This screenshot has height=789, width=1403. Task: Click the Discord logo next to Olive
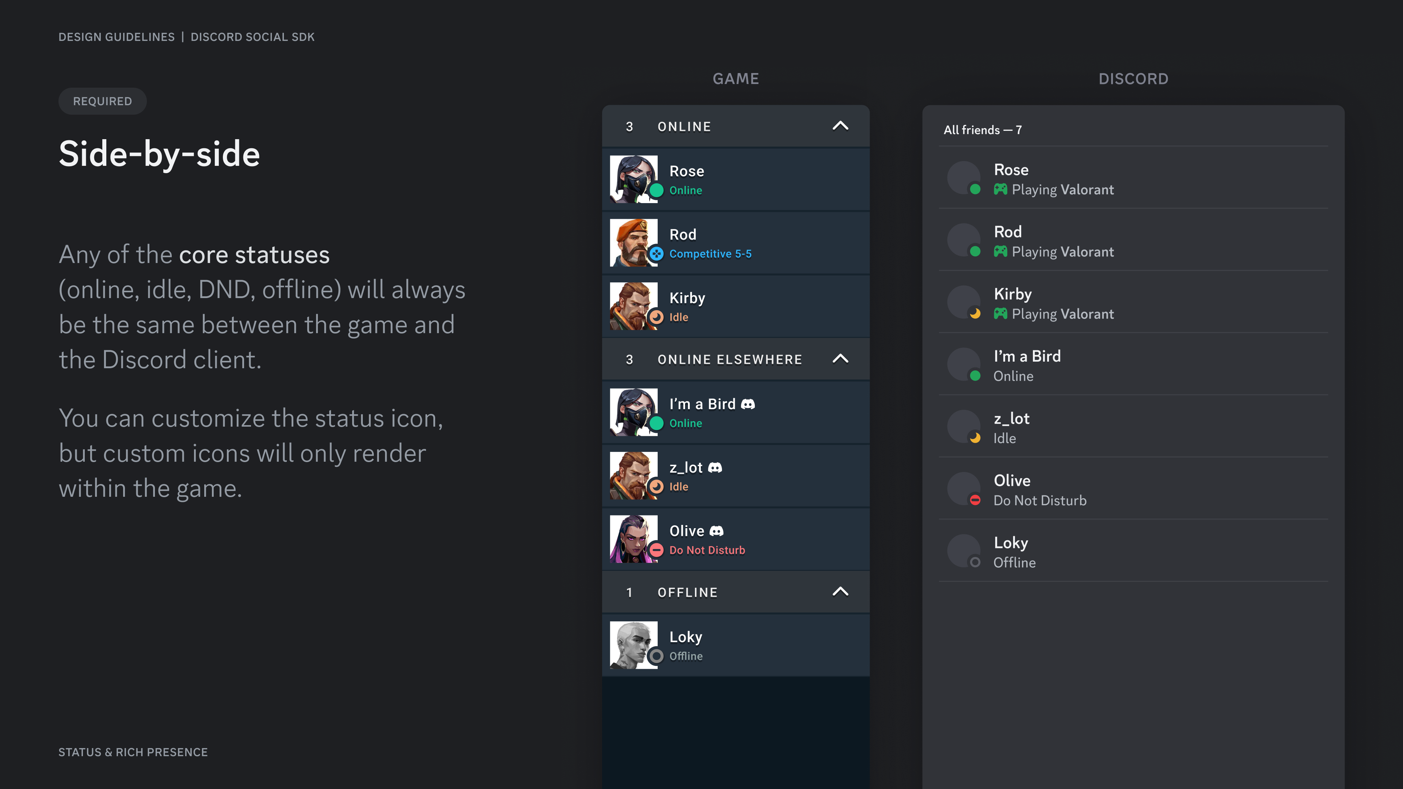pyautogui.click(x=717, y=531)
